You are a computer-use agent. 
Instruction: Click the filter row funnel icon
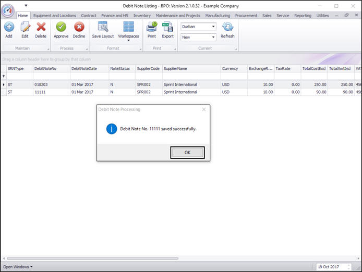(4, 76)
